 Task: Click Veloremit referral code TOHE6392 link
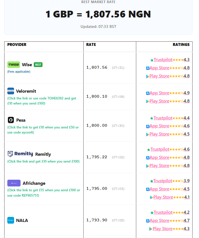coord(42,101)
